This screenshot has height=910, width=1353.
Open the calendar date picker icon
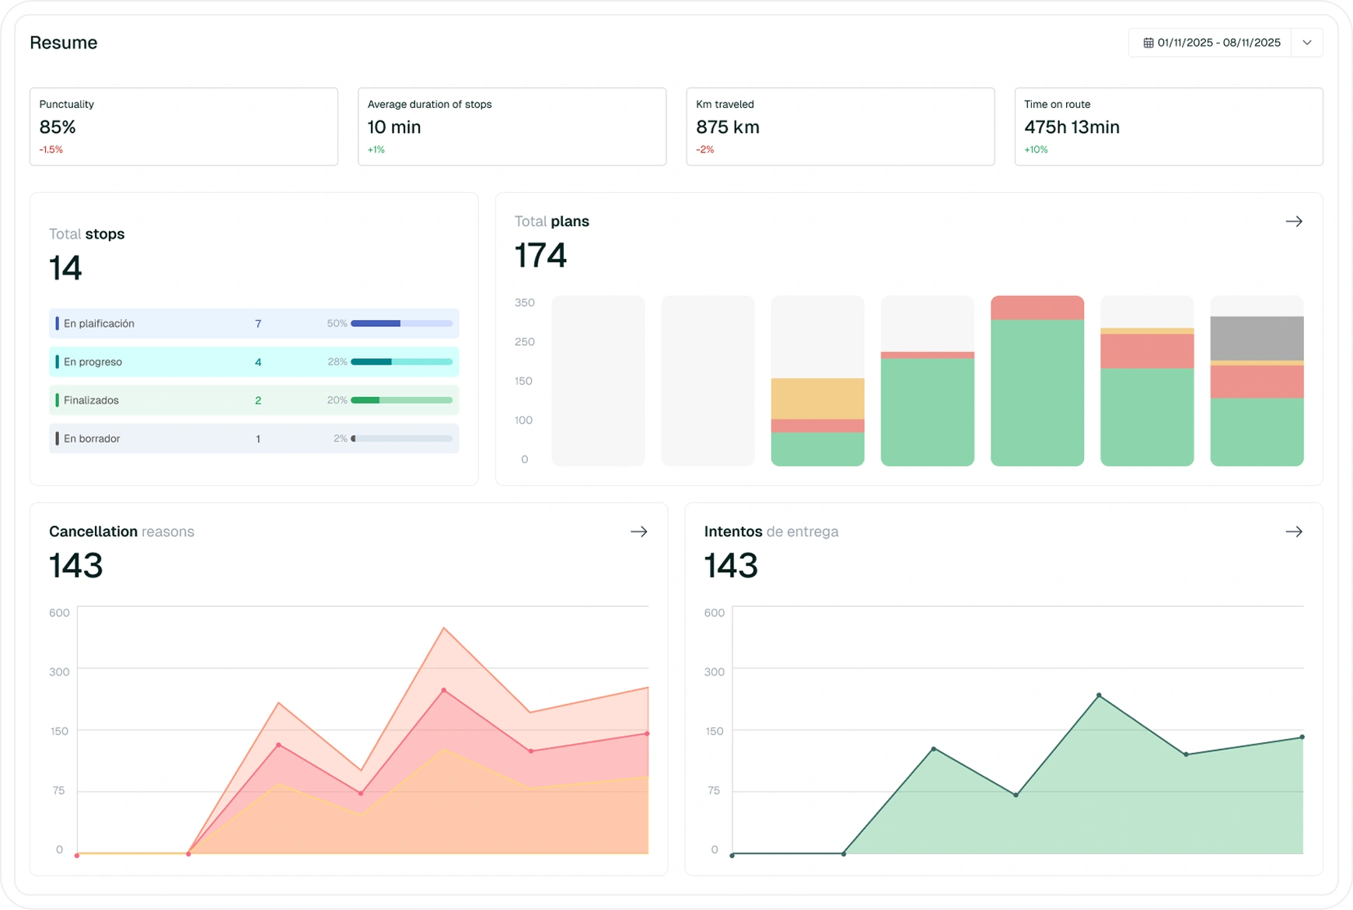click(x=1148, y=43)
